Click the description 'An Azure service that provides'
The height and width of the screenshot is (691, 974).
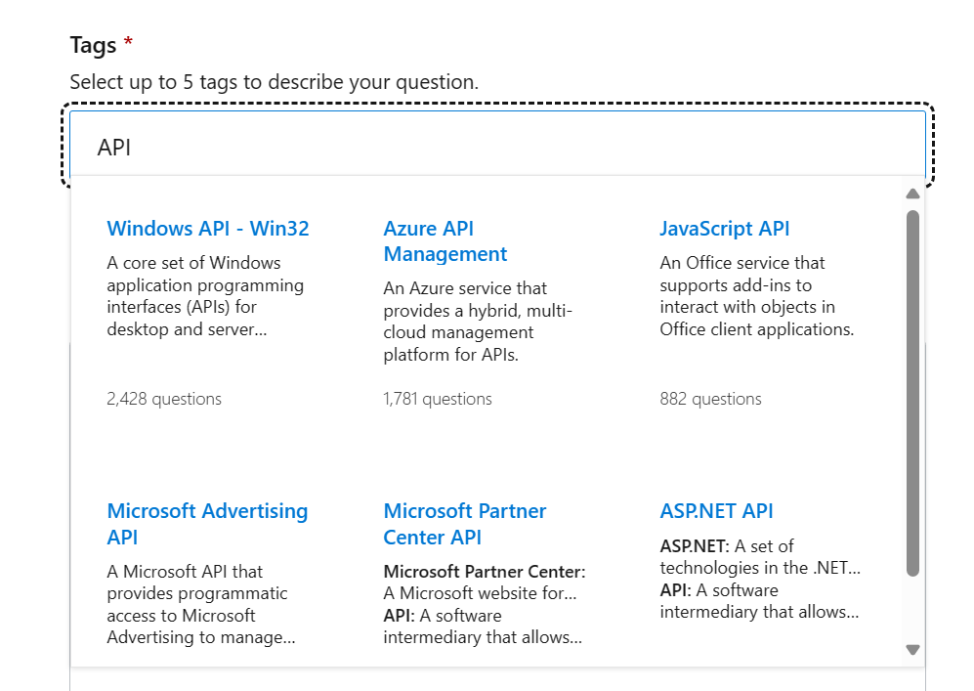(478, 322)
